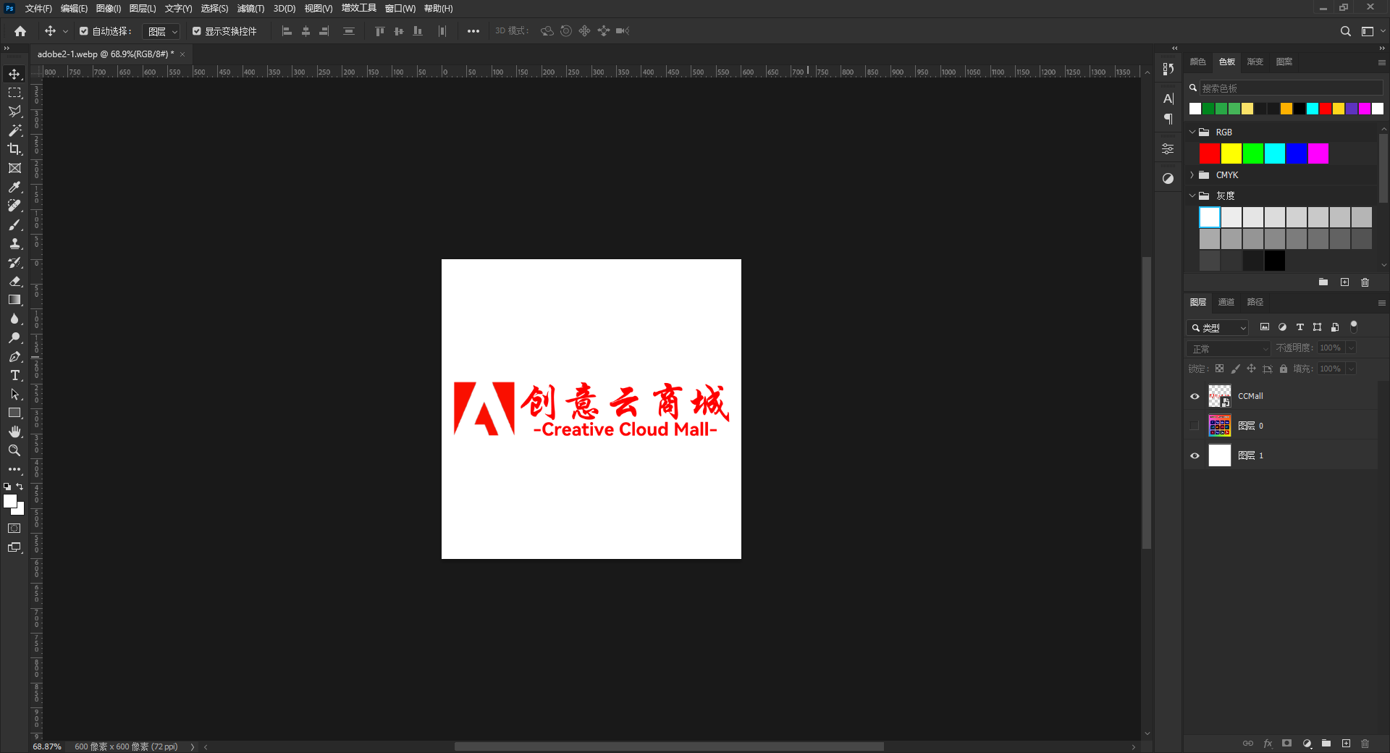Select the red RGB color swatch
This screenshot has width=1390, height=753.
point(1209,153)
